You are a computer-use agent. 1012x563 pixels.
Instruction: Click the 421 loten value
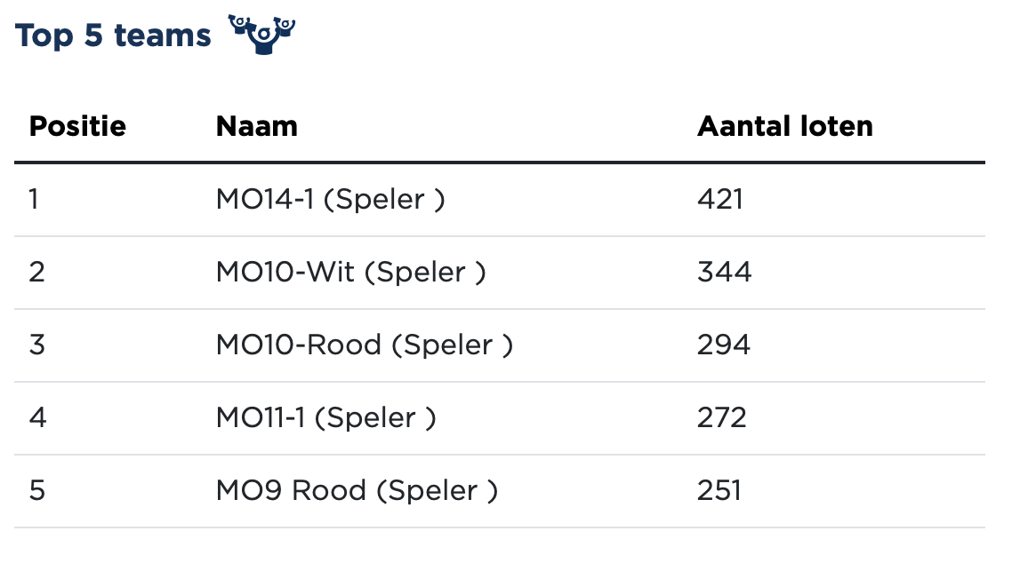(x=719, y=199)
